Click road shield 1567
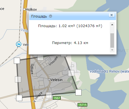129x109 pixels. [57, 98]
